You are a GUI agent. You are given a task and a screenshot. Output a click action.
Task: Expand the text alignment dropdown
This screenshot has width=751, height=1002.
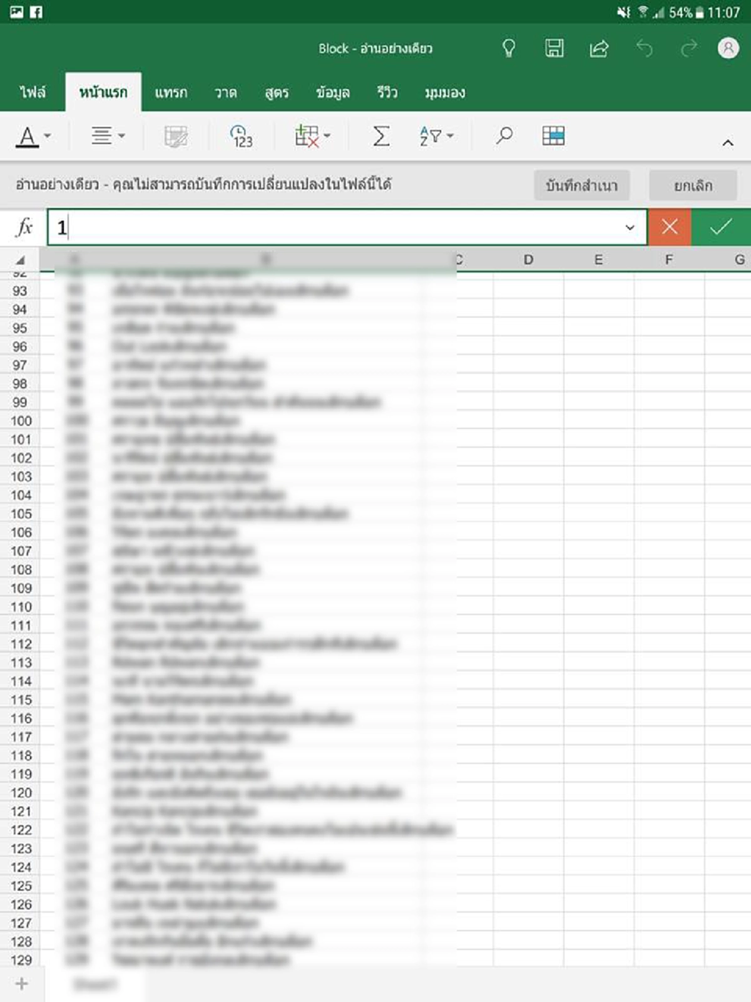108,136
